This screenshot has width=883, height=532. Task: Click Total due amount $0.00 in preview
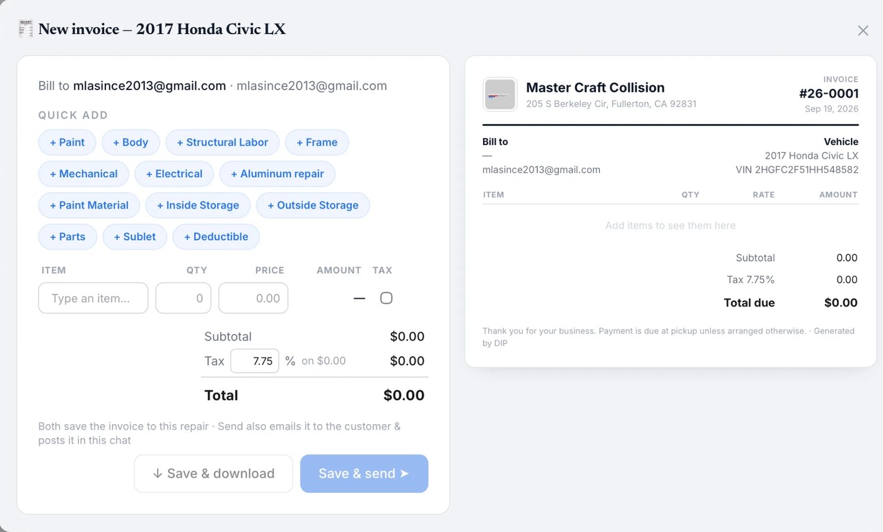click(841, 303)
